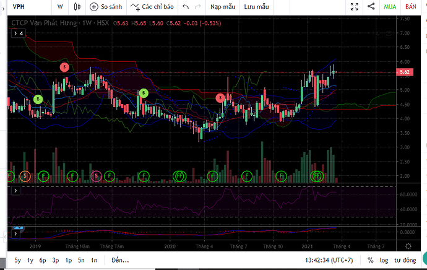Redo the last chart action
Viewport: 427px width, 270px height.
(197, 6)
